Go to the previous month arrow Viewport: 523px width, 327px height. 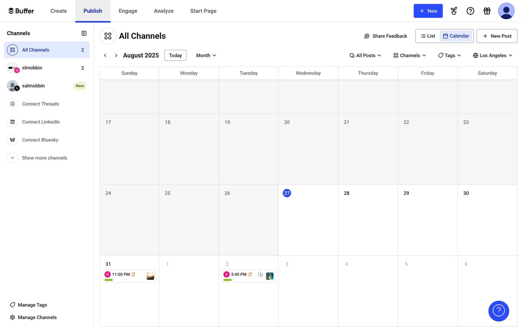[x=105, y=55]
